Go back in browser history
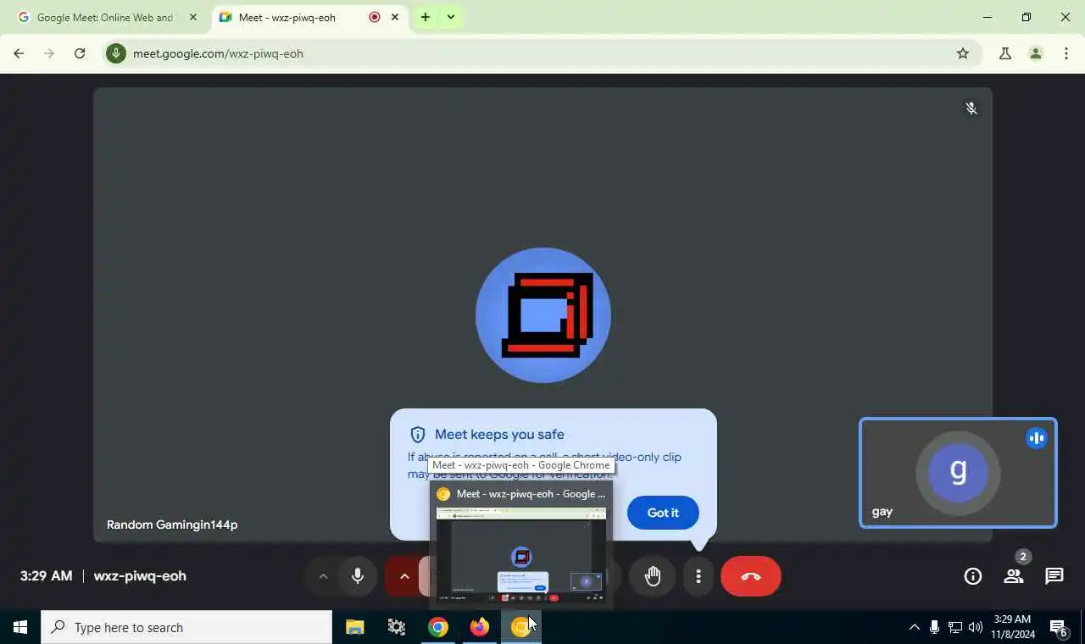 click(x=19, y=53)
